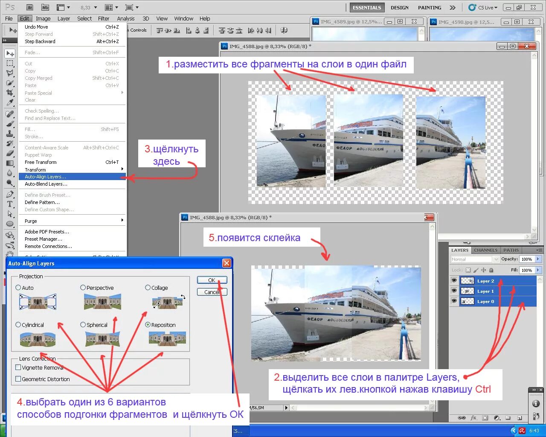
Task: Select the Eraser tool
Action: click(x=10, y=153)
